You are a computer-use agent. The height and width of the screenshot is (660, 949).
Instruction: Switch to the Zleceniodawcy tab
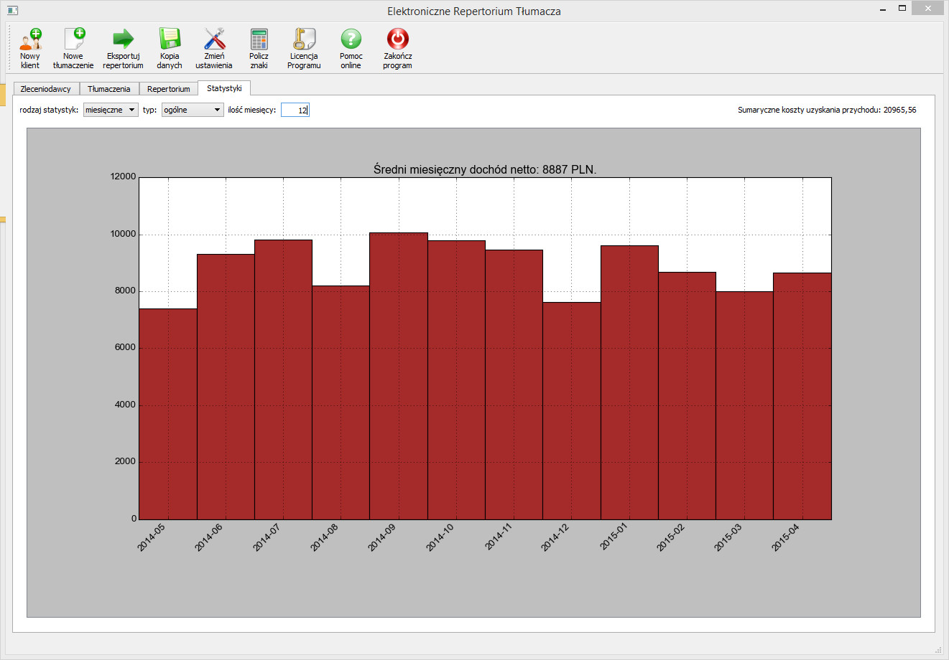46,89
